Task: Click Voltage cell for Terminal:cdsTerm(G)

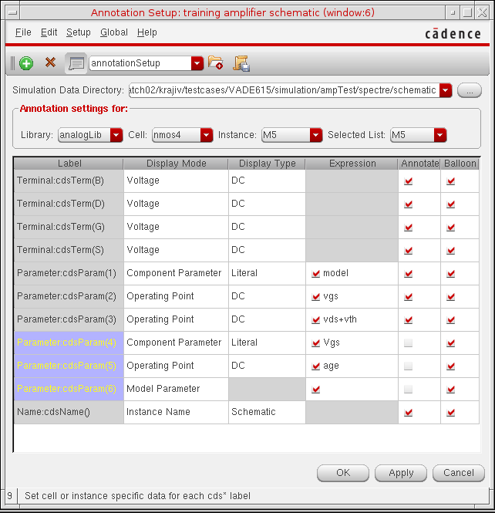Action: 176,227
